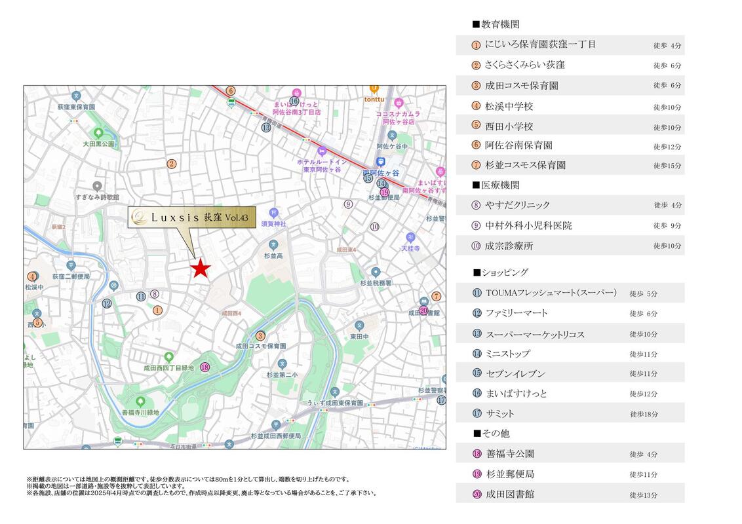Click the 善福寺公園 legend entry

[x=509, y=453]
